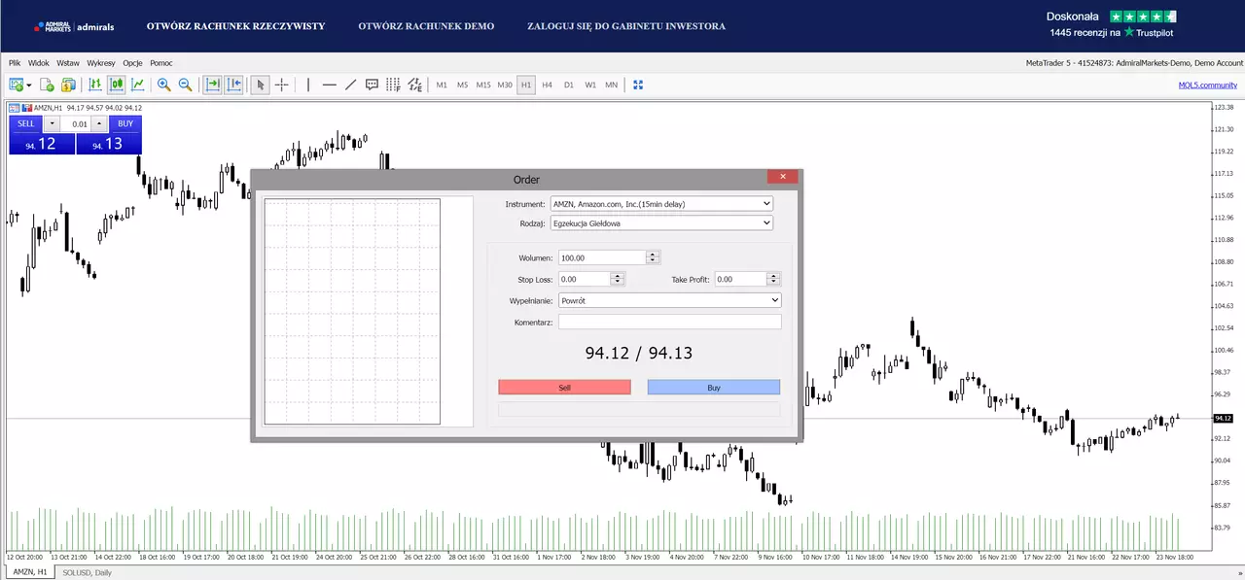The width and height of the screenshot is (1245, 580).
Task: Click the 94.12 price label on axis
Action: 1223,419
